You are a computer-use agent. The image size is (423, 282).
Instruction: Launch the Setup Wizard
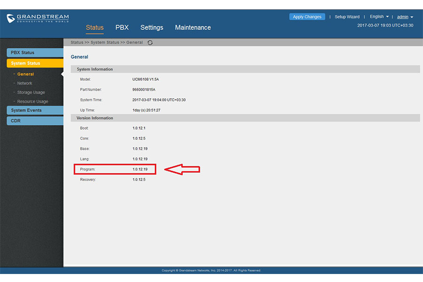pyautogui.click(x=347, y=17)
